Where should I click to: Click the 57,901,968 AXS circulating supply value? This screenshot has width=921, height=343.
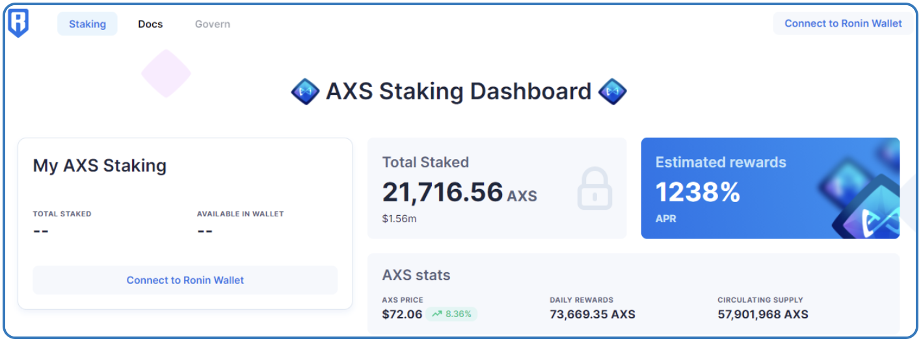click(763, 314)
